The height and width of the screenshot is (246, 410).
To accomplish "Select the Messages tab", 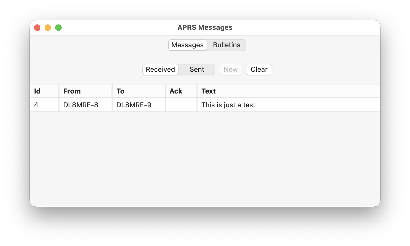I will [x=187, y=45].
